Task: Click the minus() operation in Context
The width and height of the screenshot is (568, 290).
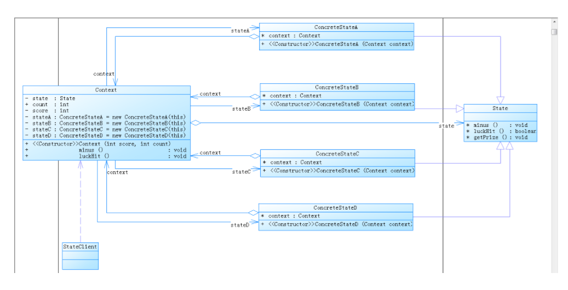Action: 106,150
